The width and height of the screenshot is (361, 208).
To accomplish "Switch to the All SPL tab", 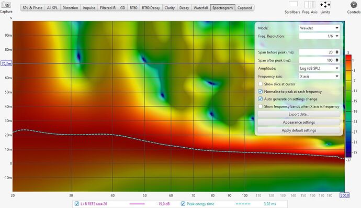I will coord(52,8).
